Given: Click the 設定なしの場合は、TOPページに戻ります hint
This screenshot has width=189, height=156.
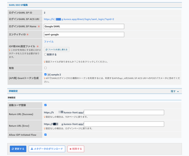Looking at the screenshot, I should click(67, 117).
